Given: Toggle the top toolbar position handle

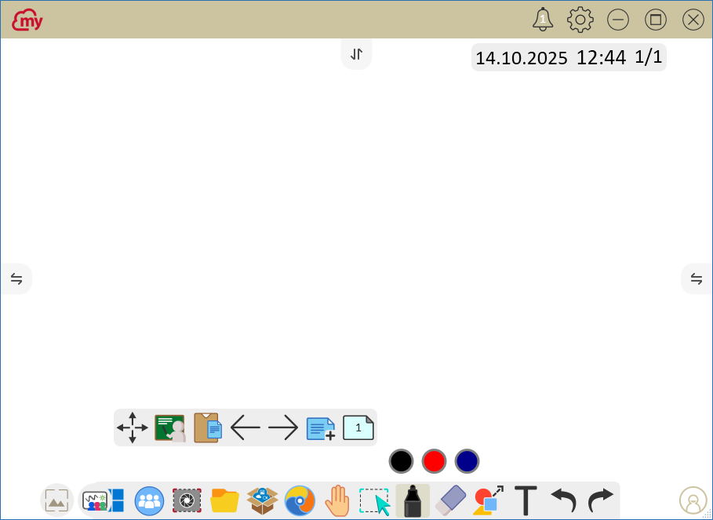Looking at the screenshot, I should (357, 54).
